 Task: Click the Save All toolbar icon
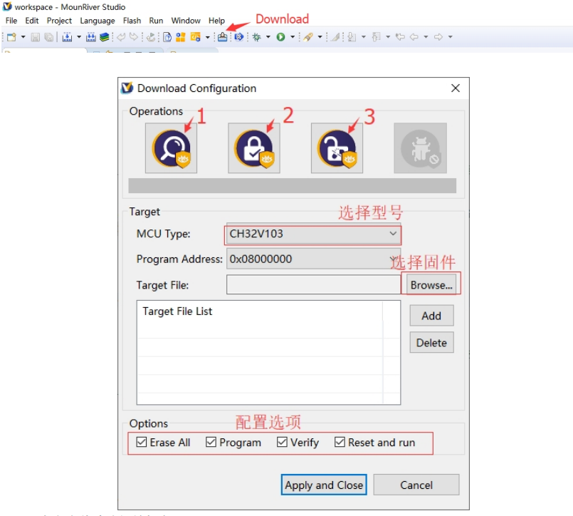click(x=48, y=37)
